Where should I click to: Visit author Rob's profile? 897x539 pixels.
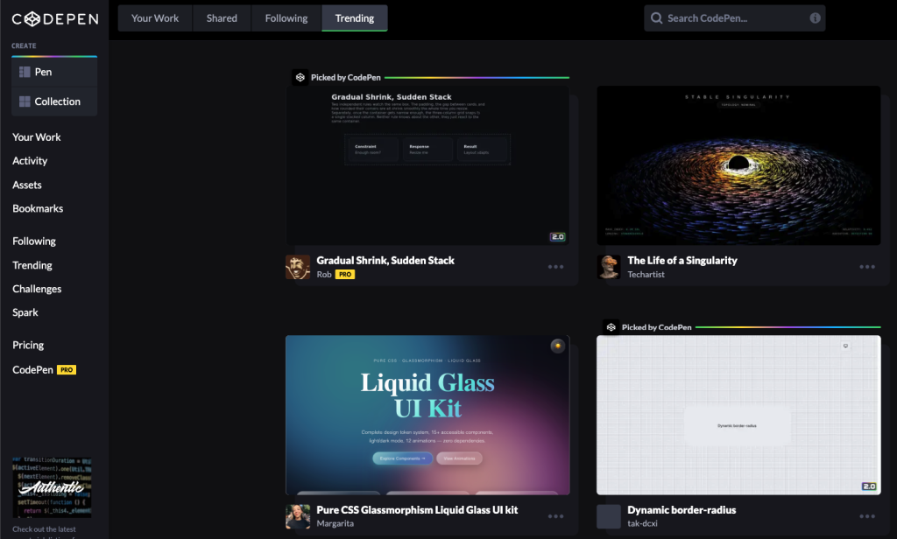click(324, 275)
